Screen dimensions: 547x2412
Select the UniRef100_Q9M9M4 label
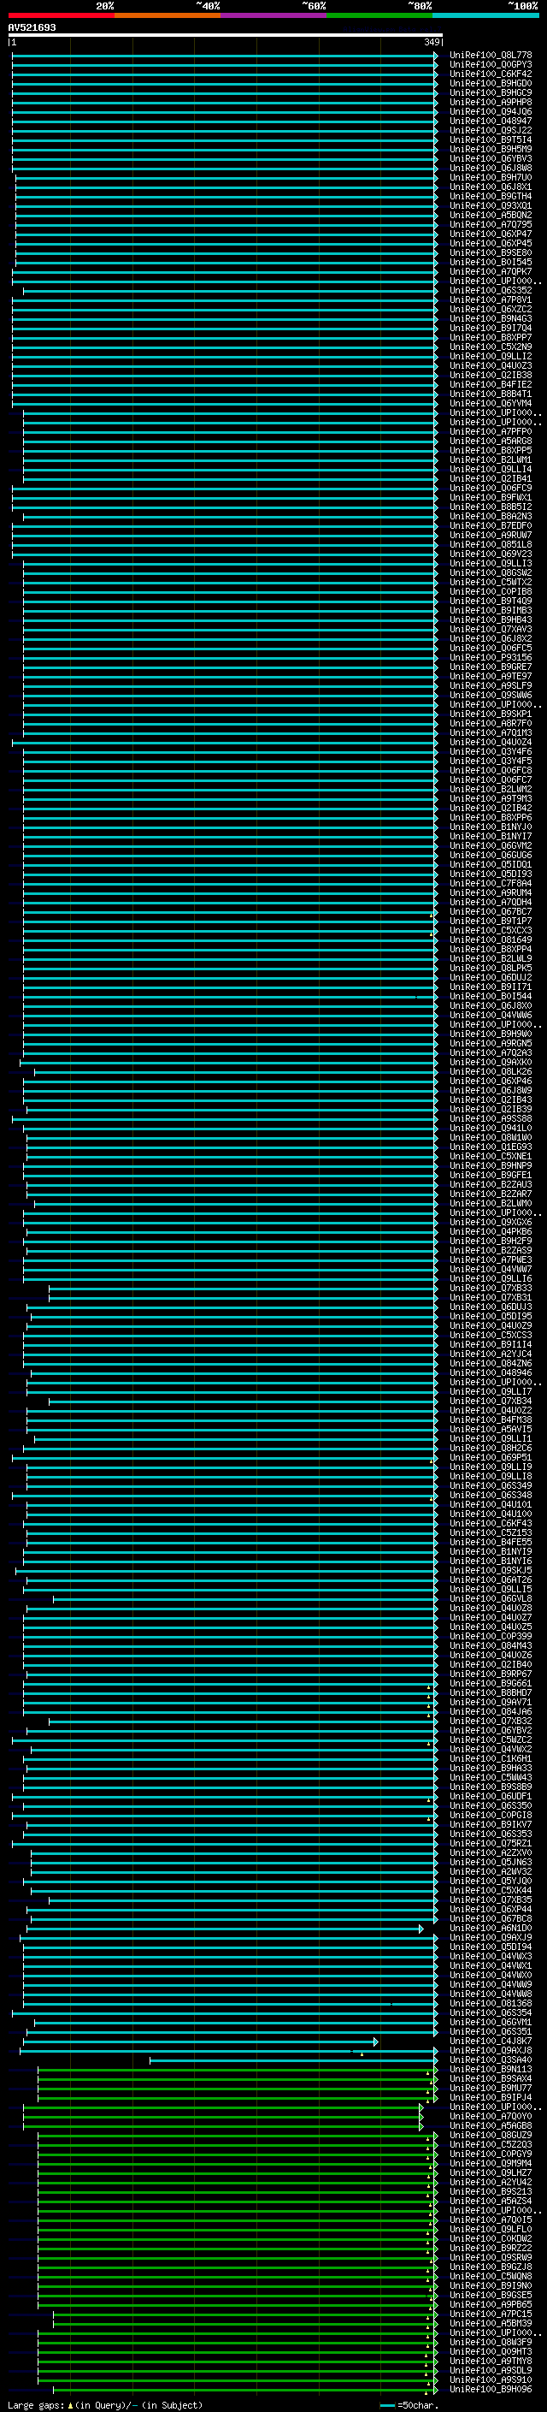pos(491,2163)
